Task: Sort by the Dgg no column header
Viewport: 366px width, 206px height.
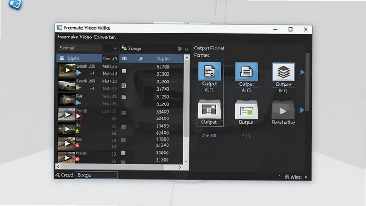Action: (163, 59)
